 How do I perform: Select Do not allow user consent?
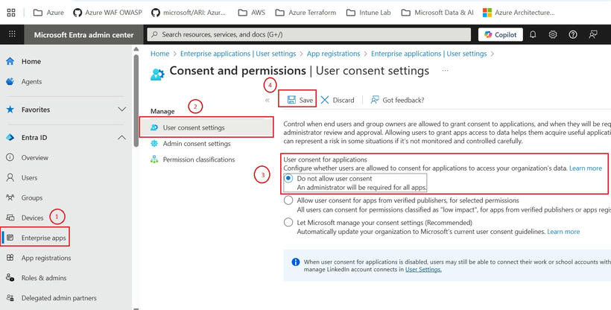[x=288, y=179]
